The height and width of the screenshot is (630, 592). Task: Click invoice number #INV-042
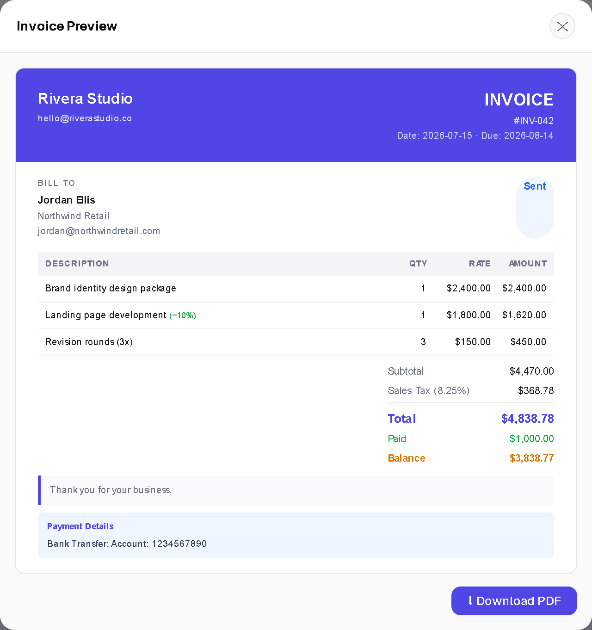533,121
